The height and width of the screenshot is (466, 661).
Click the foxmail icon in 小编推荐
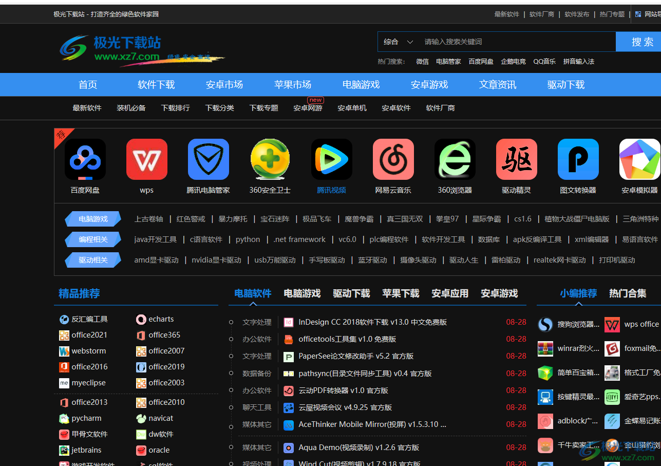pyautogui.click(x=612, y=348)
